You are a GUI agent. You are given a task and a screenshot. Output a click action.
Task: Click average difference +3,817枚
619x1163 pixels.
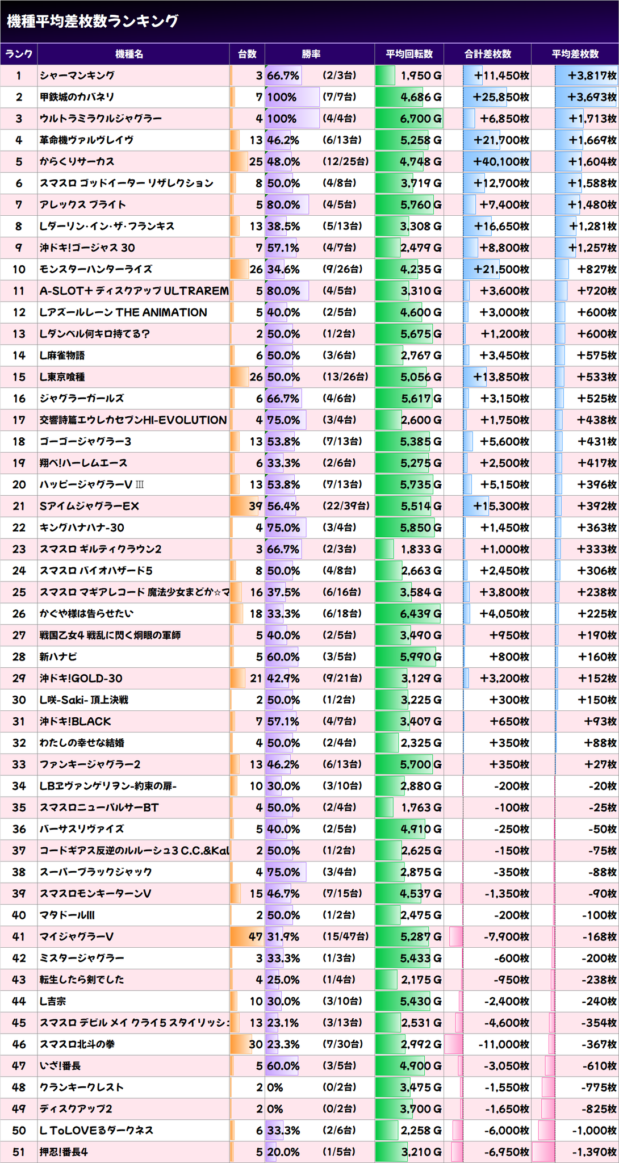pyautogui.click(x=592, y=76)
